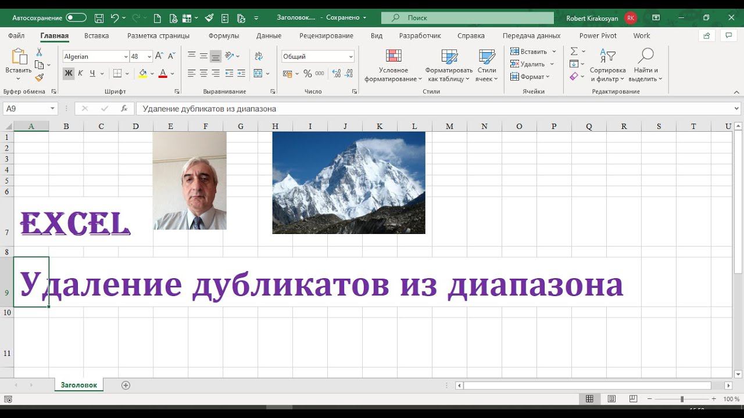Apply cell borders icon
Image resolution: width=744 pixels, height=418 pixels.
[x=117, y=73]
